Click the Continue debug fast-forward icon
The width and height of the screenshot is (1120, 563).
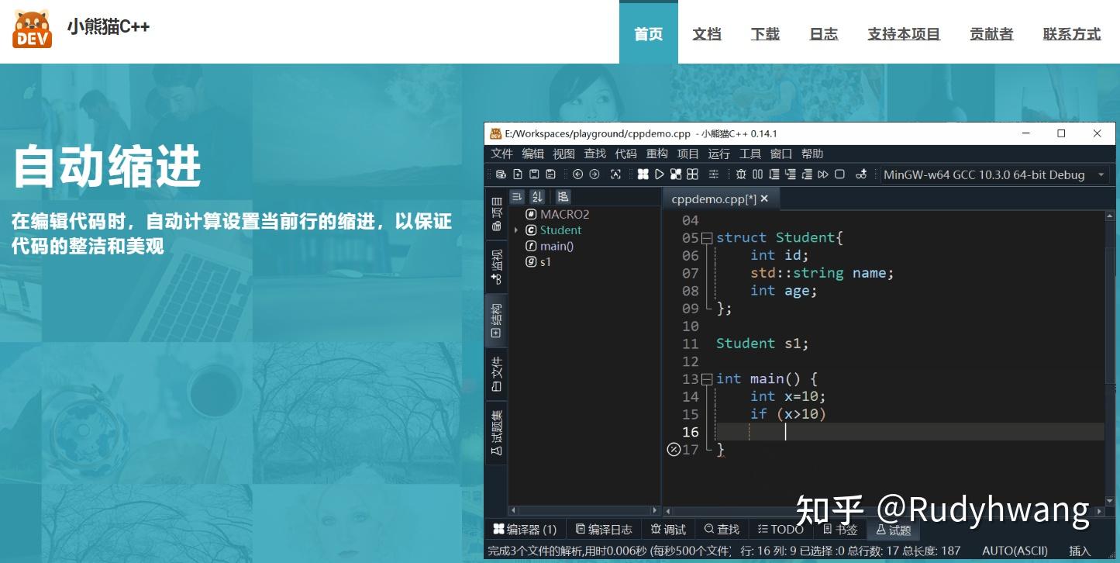[823, 174]
